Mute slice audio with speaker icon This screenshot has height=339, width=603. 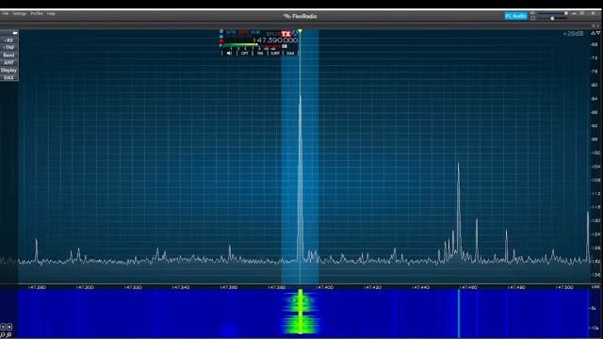[x=229, y=53]
